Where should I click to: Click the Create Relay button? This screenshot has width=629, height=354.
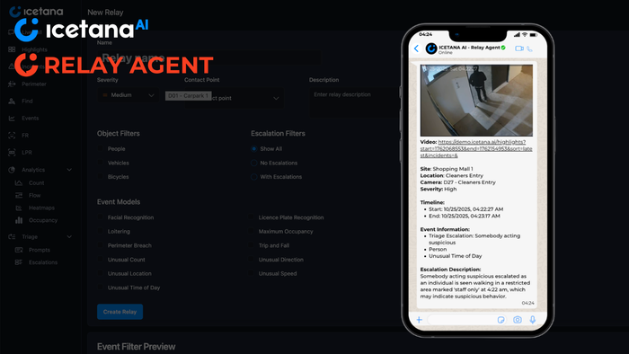120,312
